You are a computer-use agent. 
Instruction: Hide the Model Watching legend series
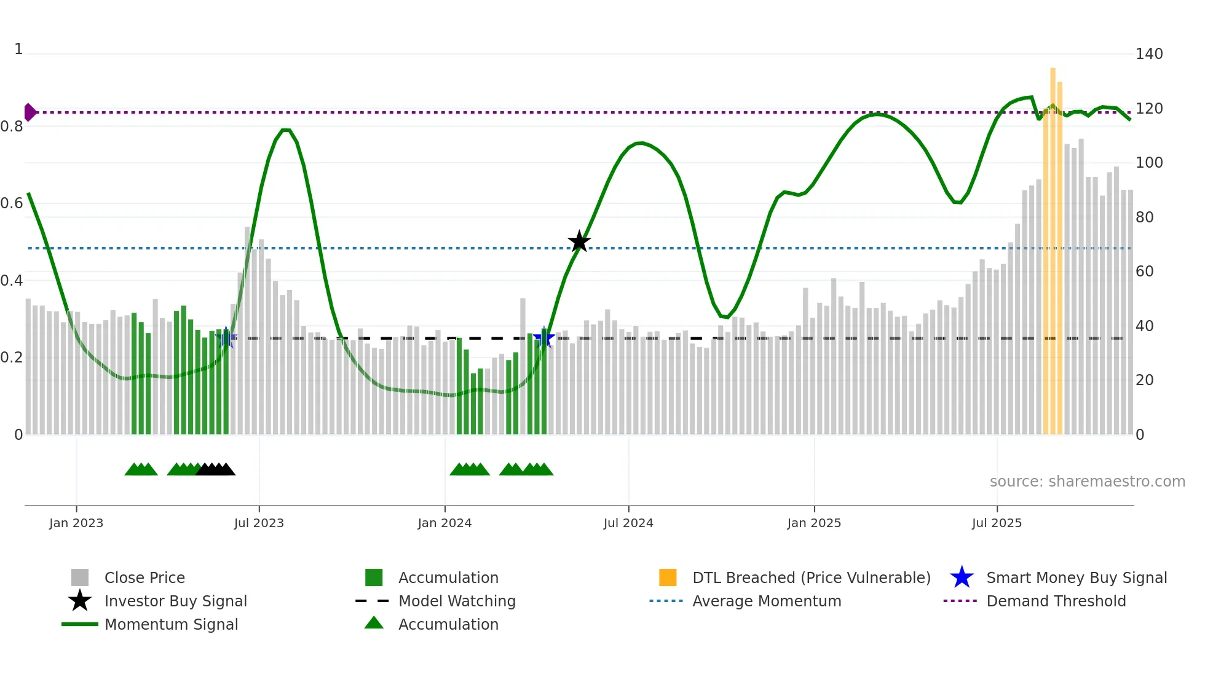[x=457, y=601]
